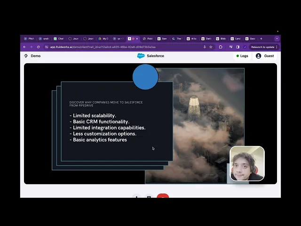301x226 pixels.
Task: Click the Salesforce cloud logo
Action: click(x=141, y=56)
